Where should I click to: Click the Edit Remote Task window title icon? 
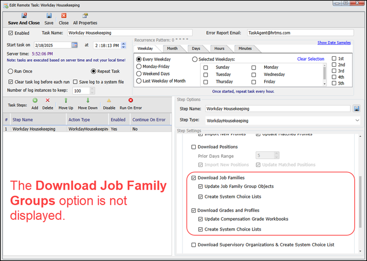point(5,5)
